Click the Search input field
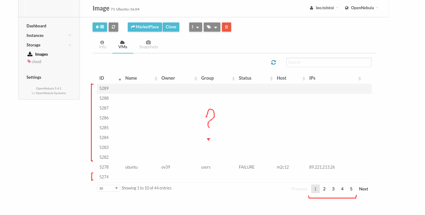 tap(328, 62)
